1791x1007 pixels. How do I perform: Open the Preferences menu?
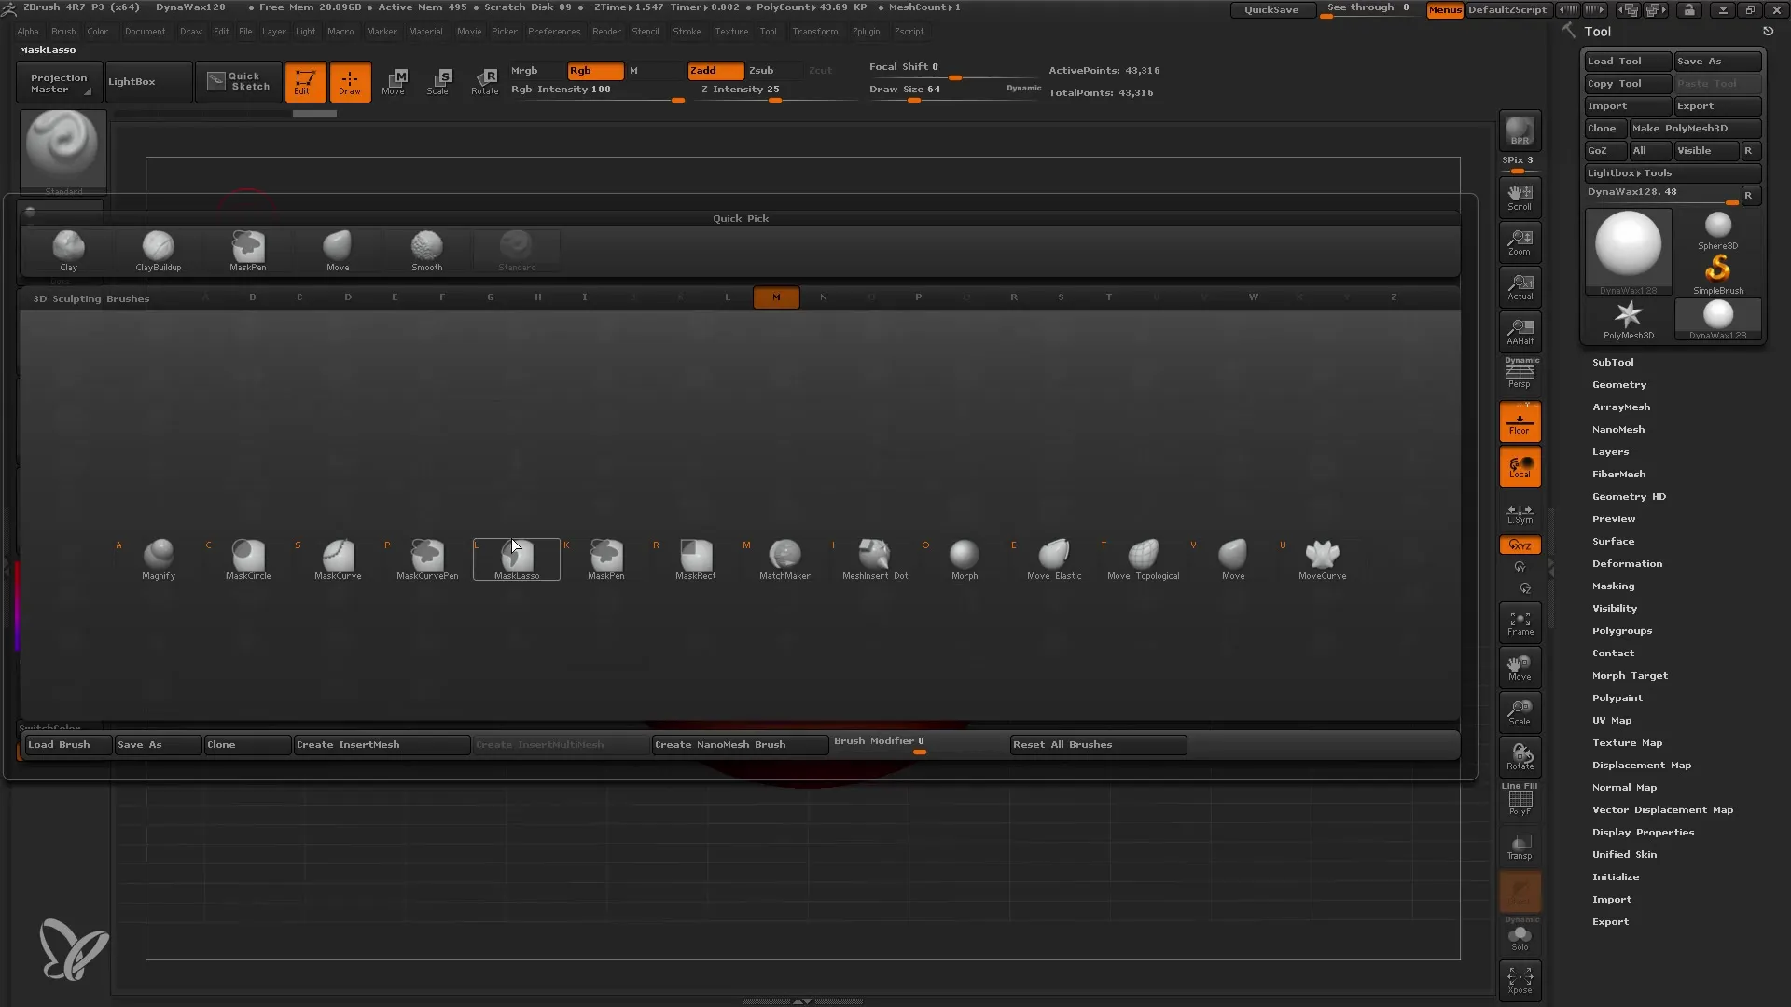click(x=554, y=32)
